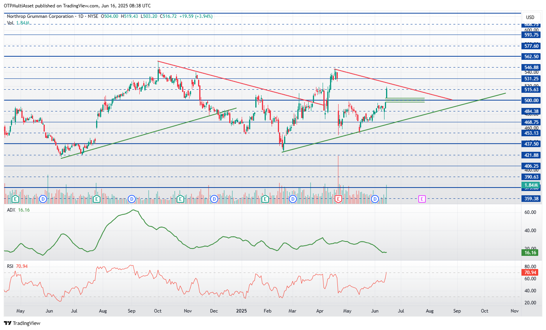Open the dividend marker at December 2024

[214, 199]
